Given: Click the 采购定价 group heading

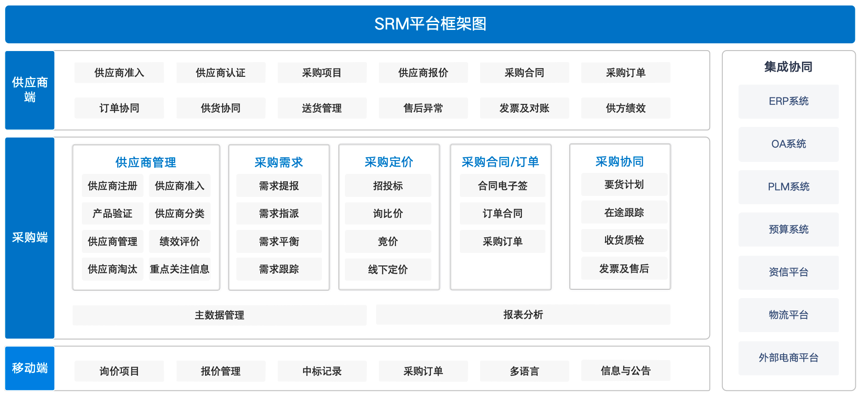Looking at the screenshot, I should [x=389, y=162].
